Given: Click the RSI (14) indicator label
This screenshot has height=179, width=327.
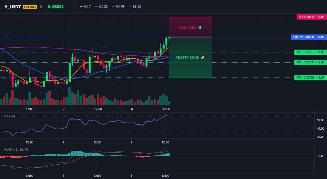Looking at the screenshot, I should pos(9,116).
